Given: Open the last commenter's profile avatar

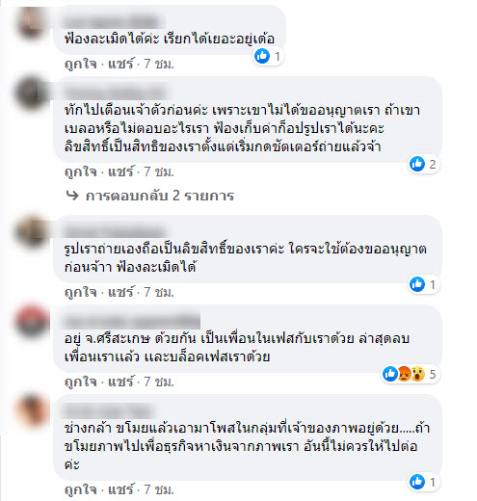Looking at the screenshot, I should [32, 410].
